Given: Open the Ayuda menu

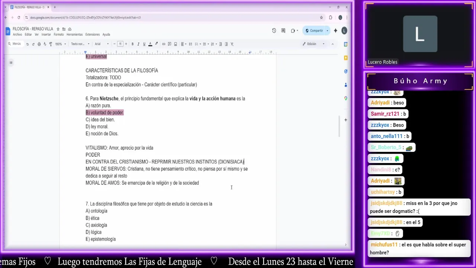Looking at the screenshot, I should pyautogui.click(x=106, y=35).
